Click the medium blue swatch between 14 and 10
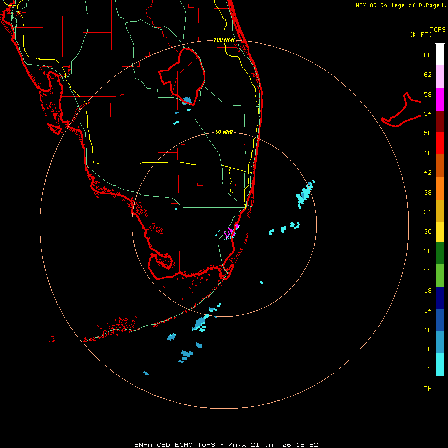The height and width of the screenshot is (448, 448). (x=440, y=320)
